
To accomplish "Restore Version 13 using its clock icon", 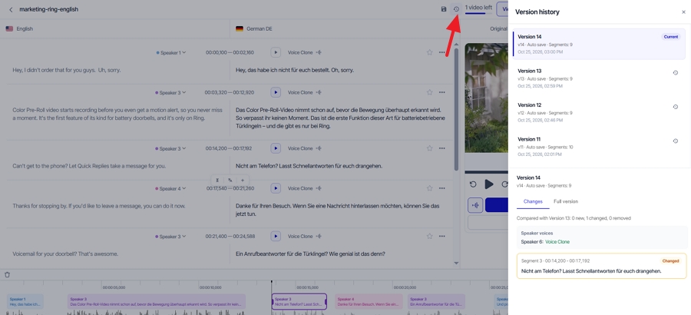I will click(x=675, y=73).
